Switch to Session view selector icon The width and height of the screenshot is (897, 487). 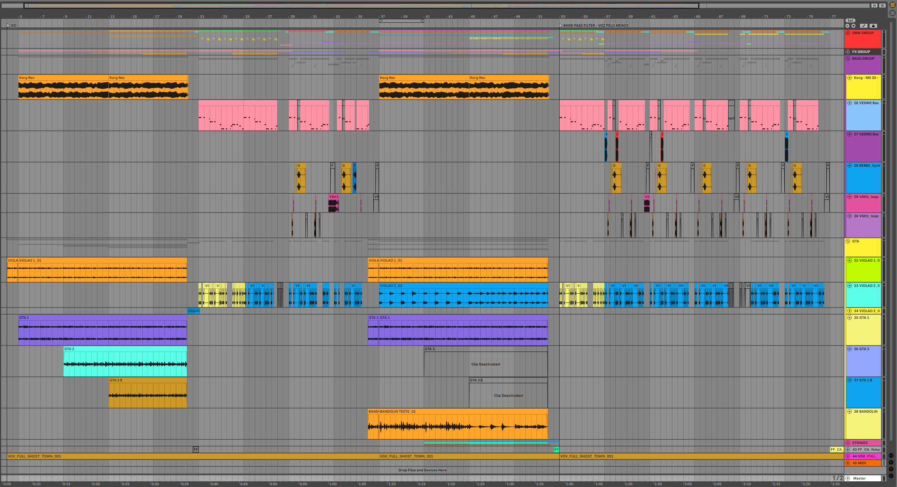click(892, 13)
